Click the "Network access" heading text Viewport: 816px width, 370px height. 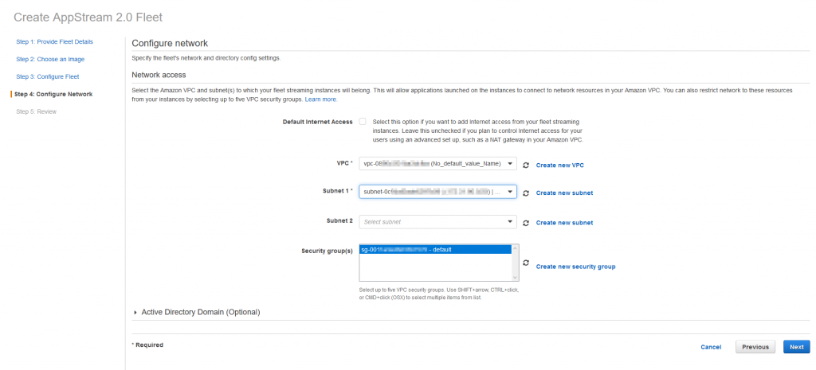click(159, 75)
